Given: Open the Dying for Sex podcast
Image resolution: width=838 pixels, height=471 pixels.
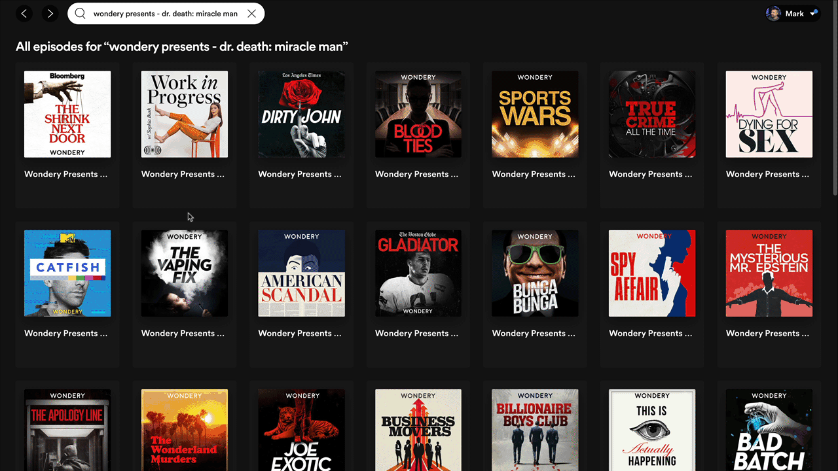Looking at the screenshot, I should click(769, 114).
